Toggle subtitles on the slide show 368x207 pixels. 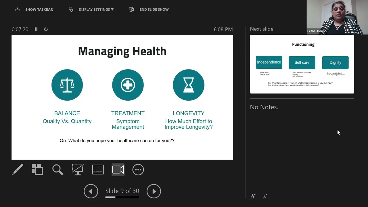pyautogui.click(x=98, y=170)
